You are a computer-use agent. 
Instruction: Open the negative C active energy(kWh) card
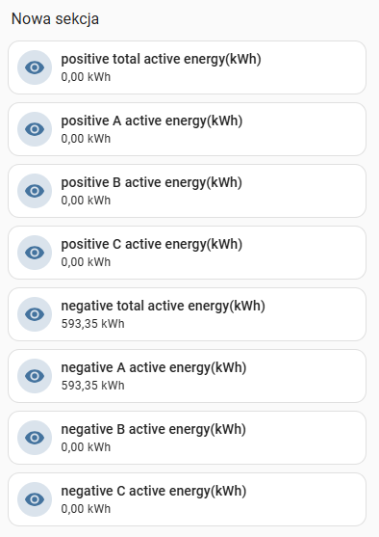pos(187,499)
